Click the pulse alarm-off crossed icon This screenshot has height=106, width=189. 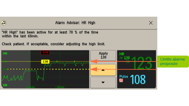121,80
